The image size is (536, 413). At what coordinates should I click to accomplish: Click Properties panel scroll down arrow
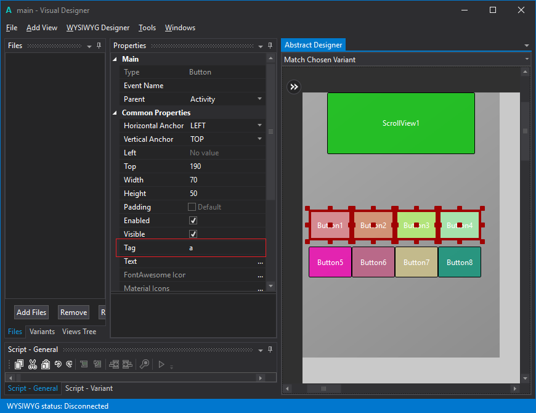point(270,286)
